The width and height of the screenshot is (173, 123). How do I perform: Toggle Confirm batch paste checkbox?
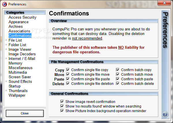click(118, 79)
